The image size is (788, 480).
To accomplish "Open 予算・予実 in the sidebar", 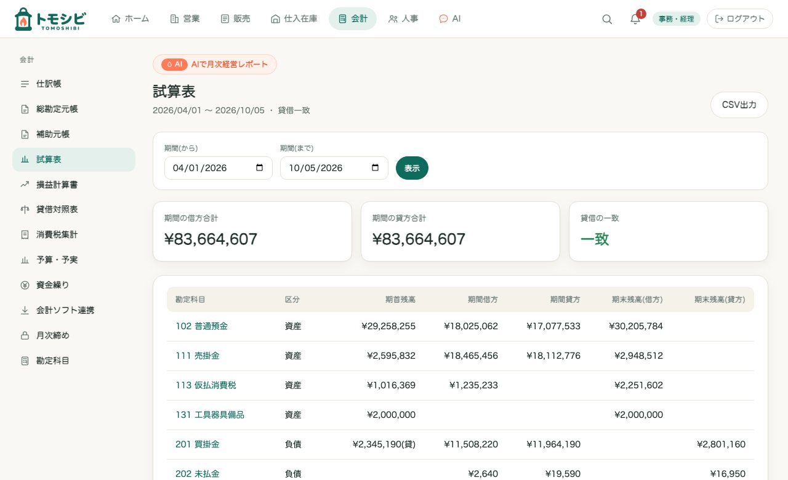I will 74,260.
